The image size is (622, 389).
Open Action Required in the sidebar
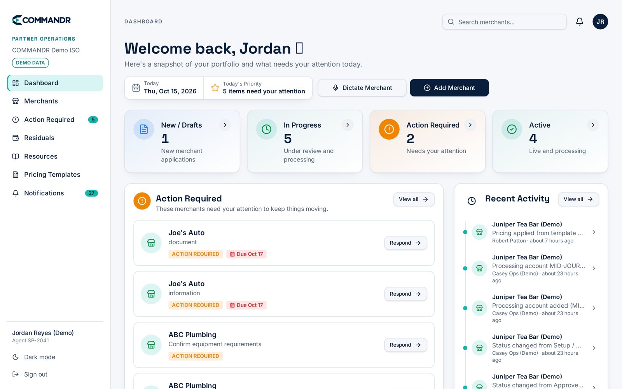click(x=55, y=119)
